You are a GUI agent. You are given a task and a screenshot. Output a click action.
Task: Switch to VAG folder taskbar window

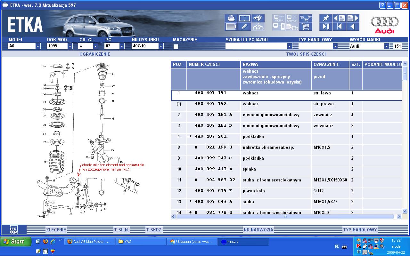pyautogui.click(x=141, y=242)
